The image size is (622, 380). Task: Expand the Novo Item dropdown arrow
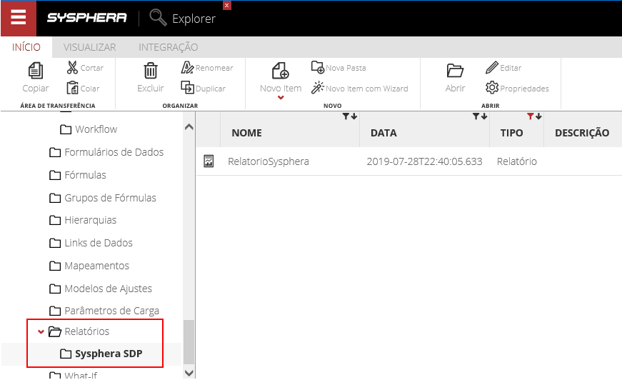tap(281, 98)
